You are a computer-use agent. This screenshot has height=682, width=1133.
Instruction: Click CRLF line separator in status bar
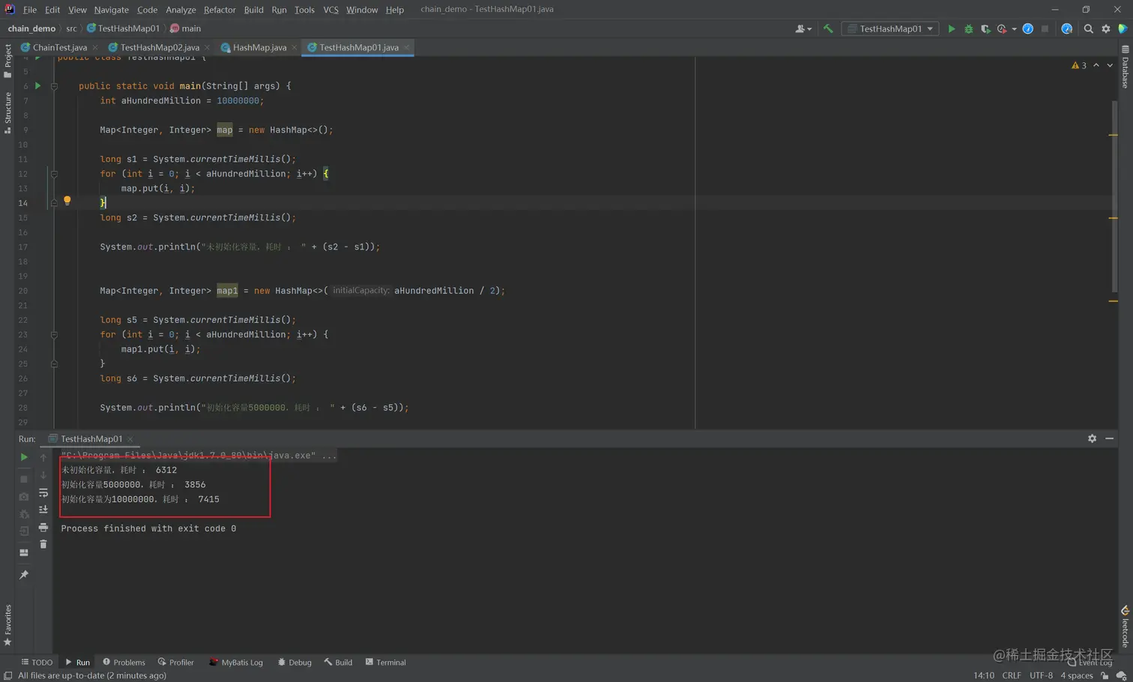(1012, 675)
